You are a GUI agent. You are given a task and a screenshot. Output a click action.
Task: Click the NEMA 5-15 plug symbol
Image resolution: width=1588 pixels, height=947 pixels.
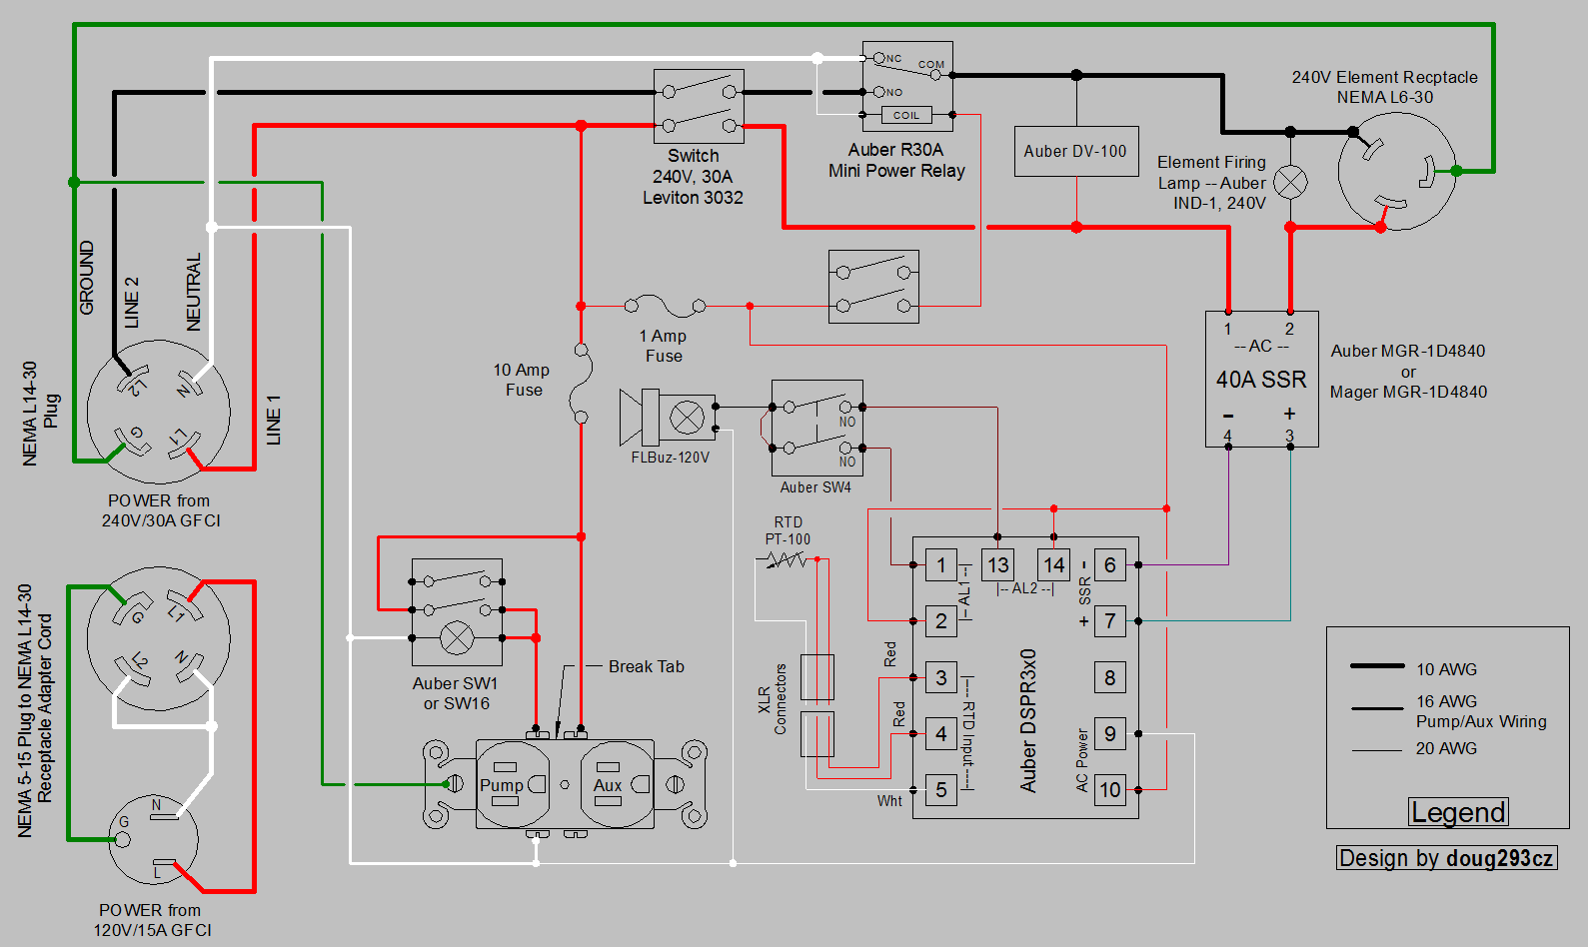(x=153, y=839)
